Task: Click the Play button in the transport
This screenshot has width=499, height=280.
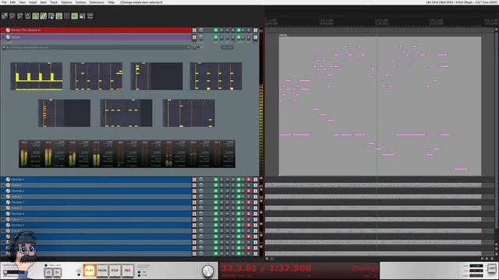Action: tap(90, 271)
